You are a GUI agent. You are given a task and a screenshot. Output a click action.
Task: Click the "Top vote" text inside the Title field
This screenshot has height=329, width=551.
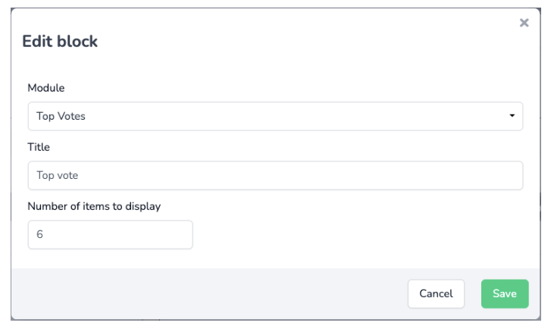[58, 175]
